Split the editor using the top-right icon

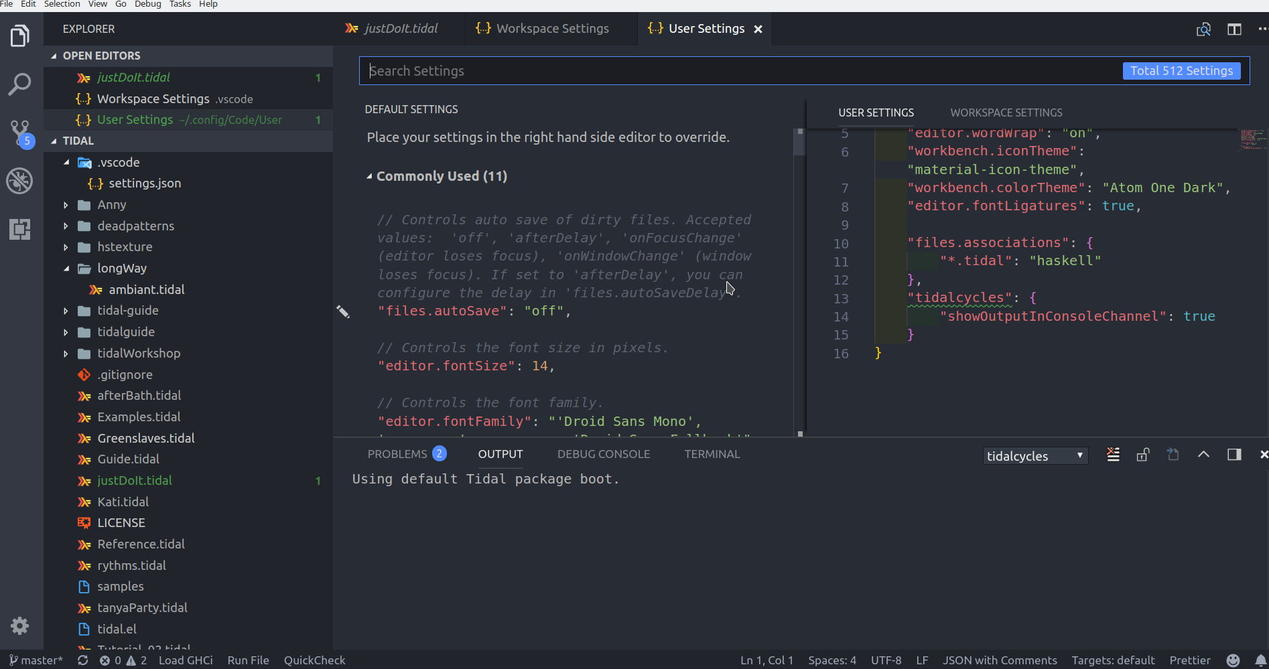click(x=1235, y=29)
